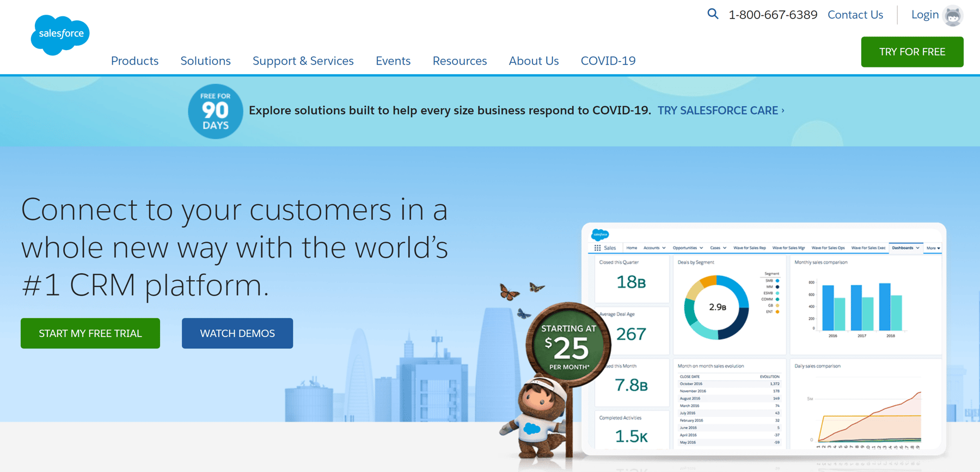Open the COVID-19 navigation item
The width and height of the screenshot is (980, 472).
coord(608,61)
